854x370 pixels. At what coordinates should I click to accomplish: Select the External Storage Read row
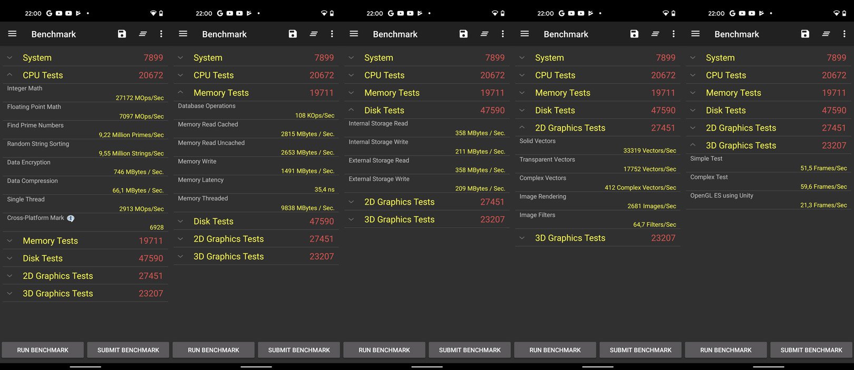coord(427,165)
